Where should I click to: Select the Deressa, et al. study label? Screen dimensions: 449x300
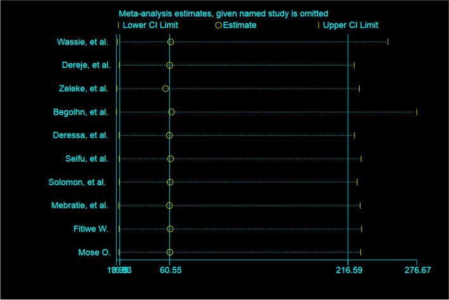click(81, 135)
